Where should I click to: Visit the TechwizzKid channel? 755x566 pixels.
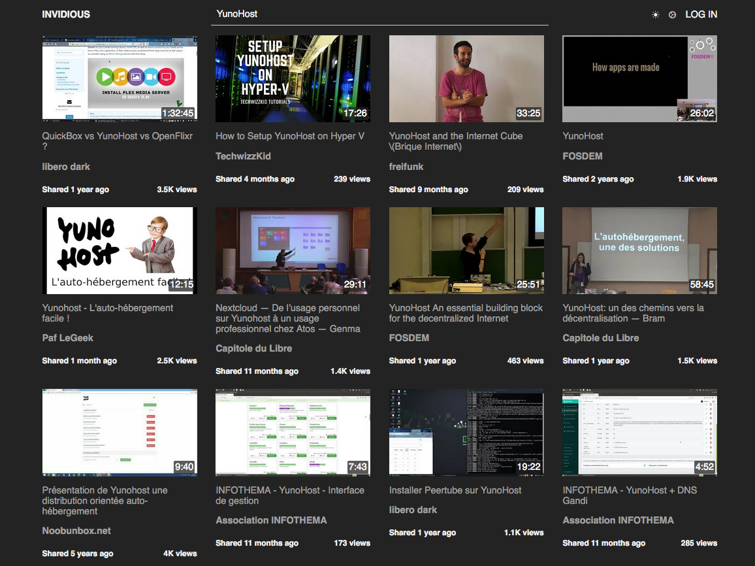(243, 156)
